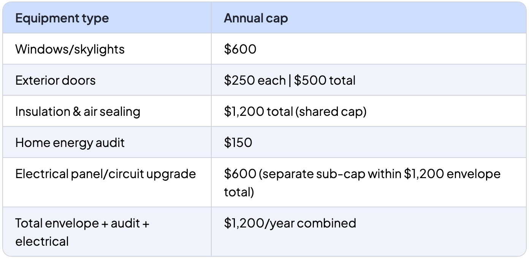Click the "$250 each" text
The height and width of the screenshot is (259, 529).
tap(255, 81)
